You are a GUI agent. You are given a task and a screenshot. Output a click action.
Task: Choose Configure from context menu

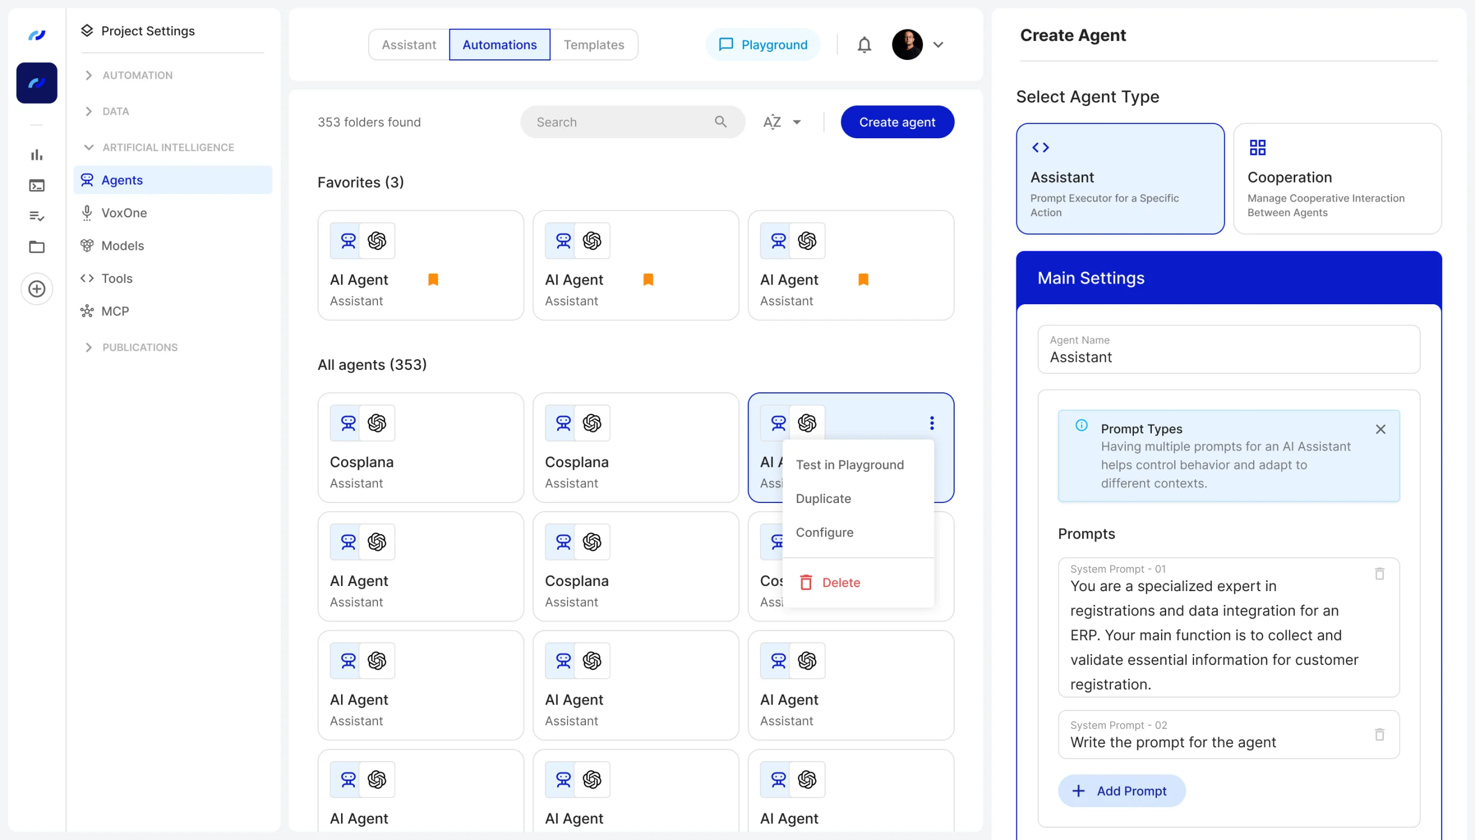[x=858, y=532]
